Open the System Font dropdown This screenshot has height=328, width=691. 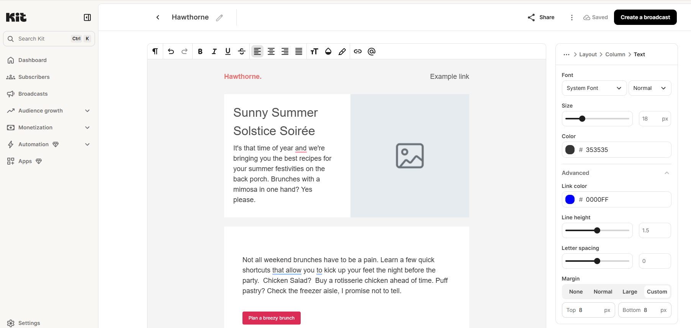tap(594, 88)
